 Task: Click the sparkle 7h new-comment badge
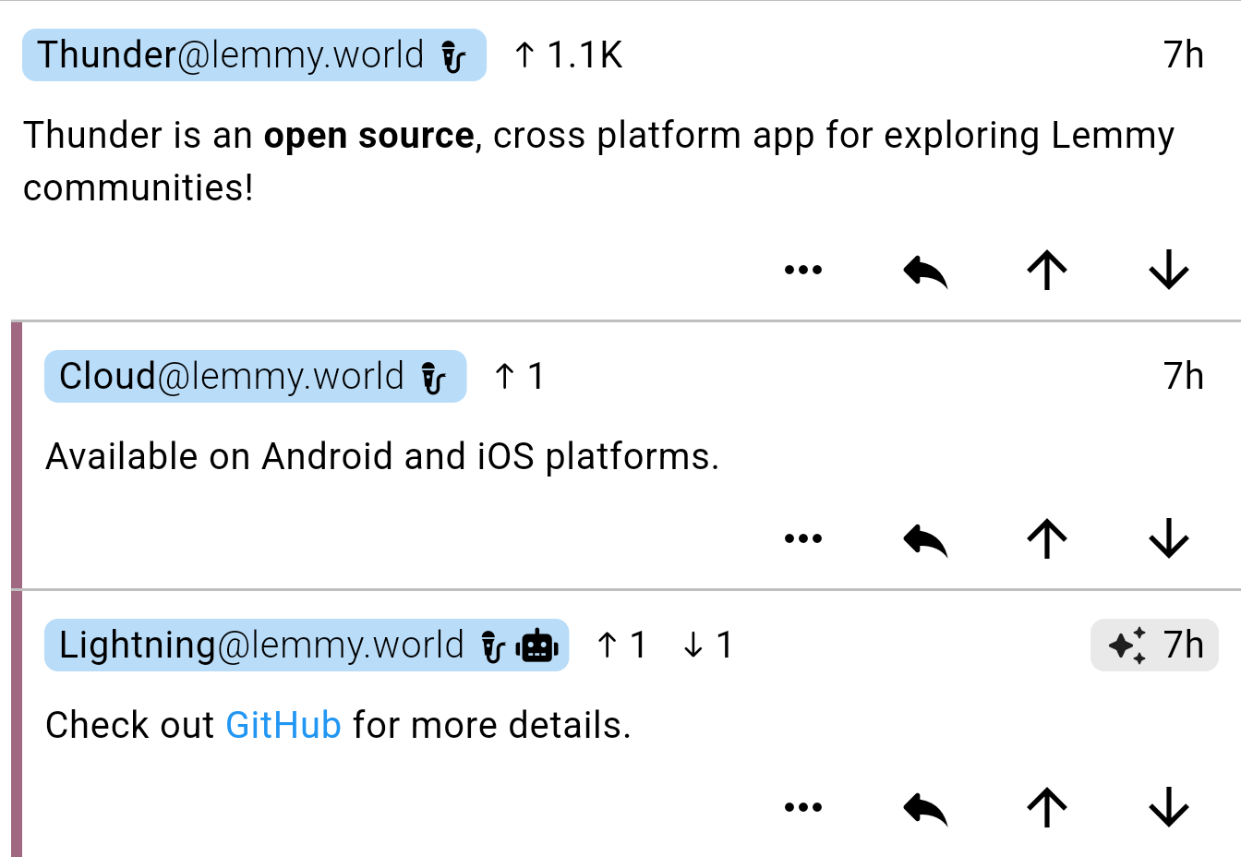(x=1154, y=646)
